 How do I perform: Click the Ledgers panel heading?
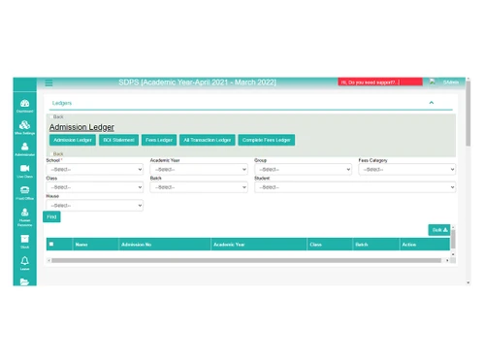click(x=62, y=103)
